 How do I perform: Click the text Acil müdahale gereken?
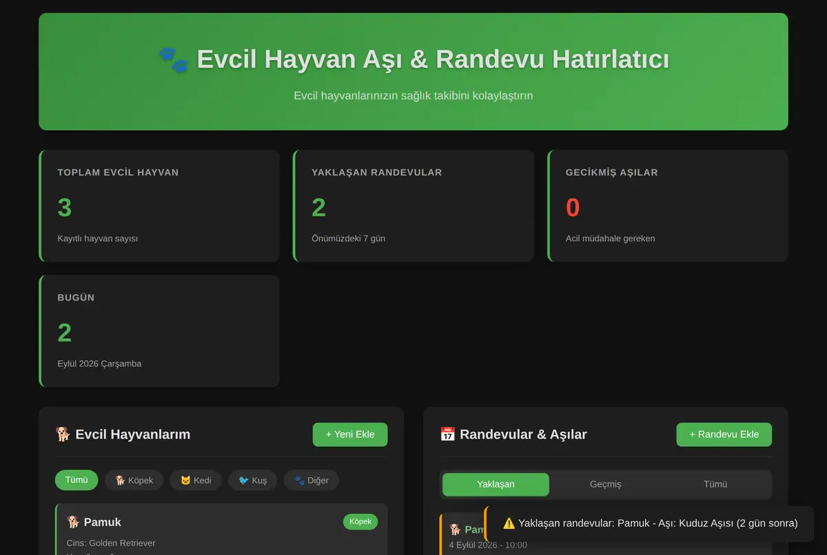[611, 238]
